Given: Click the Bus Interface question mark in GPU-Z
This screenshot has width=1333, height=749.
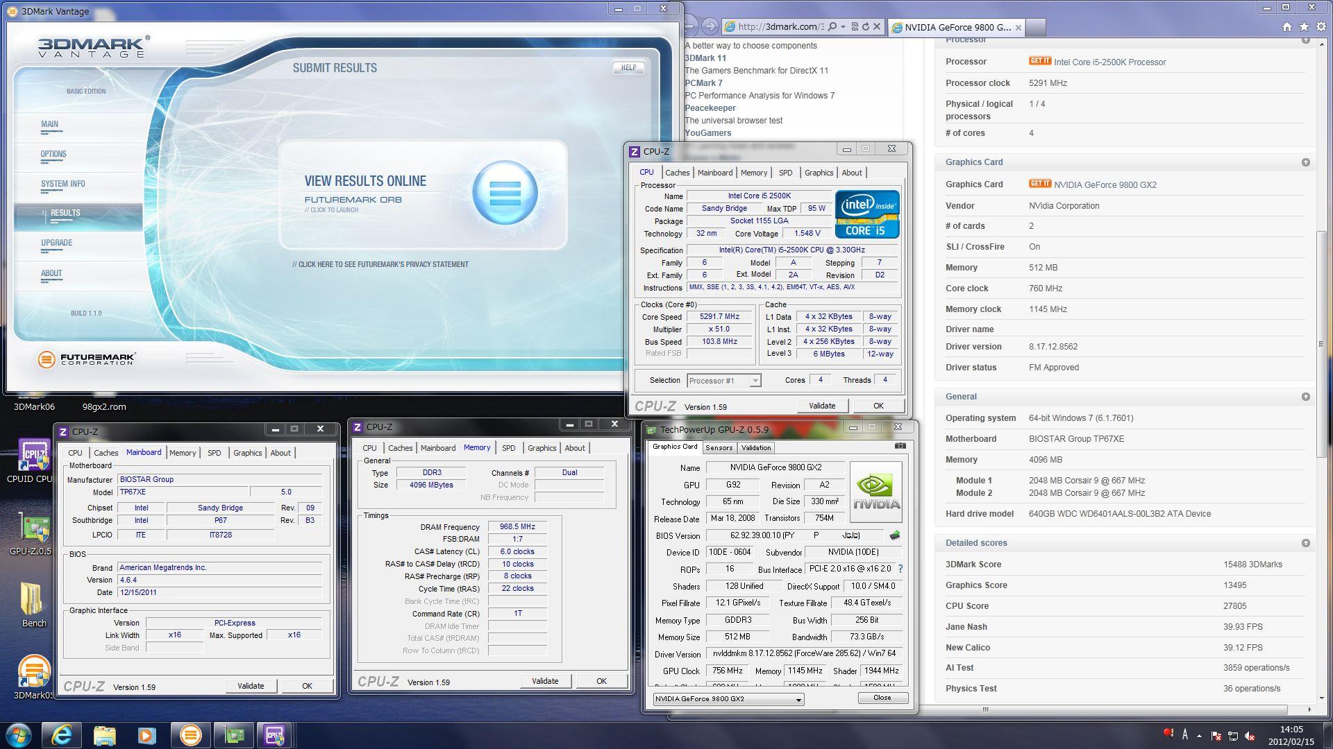Looking at the screenshot, I should pos(900,569).
